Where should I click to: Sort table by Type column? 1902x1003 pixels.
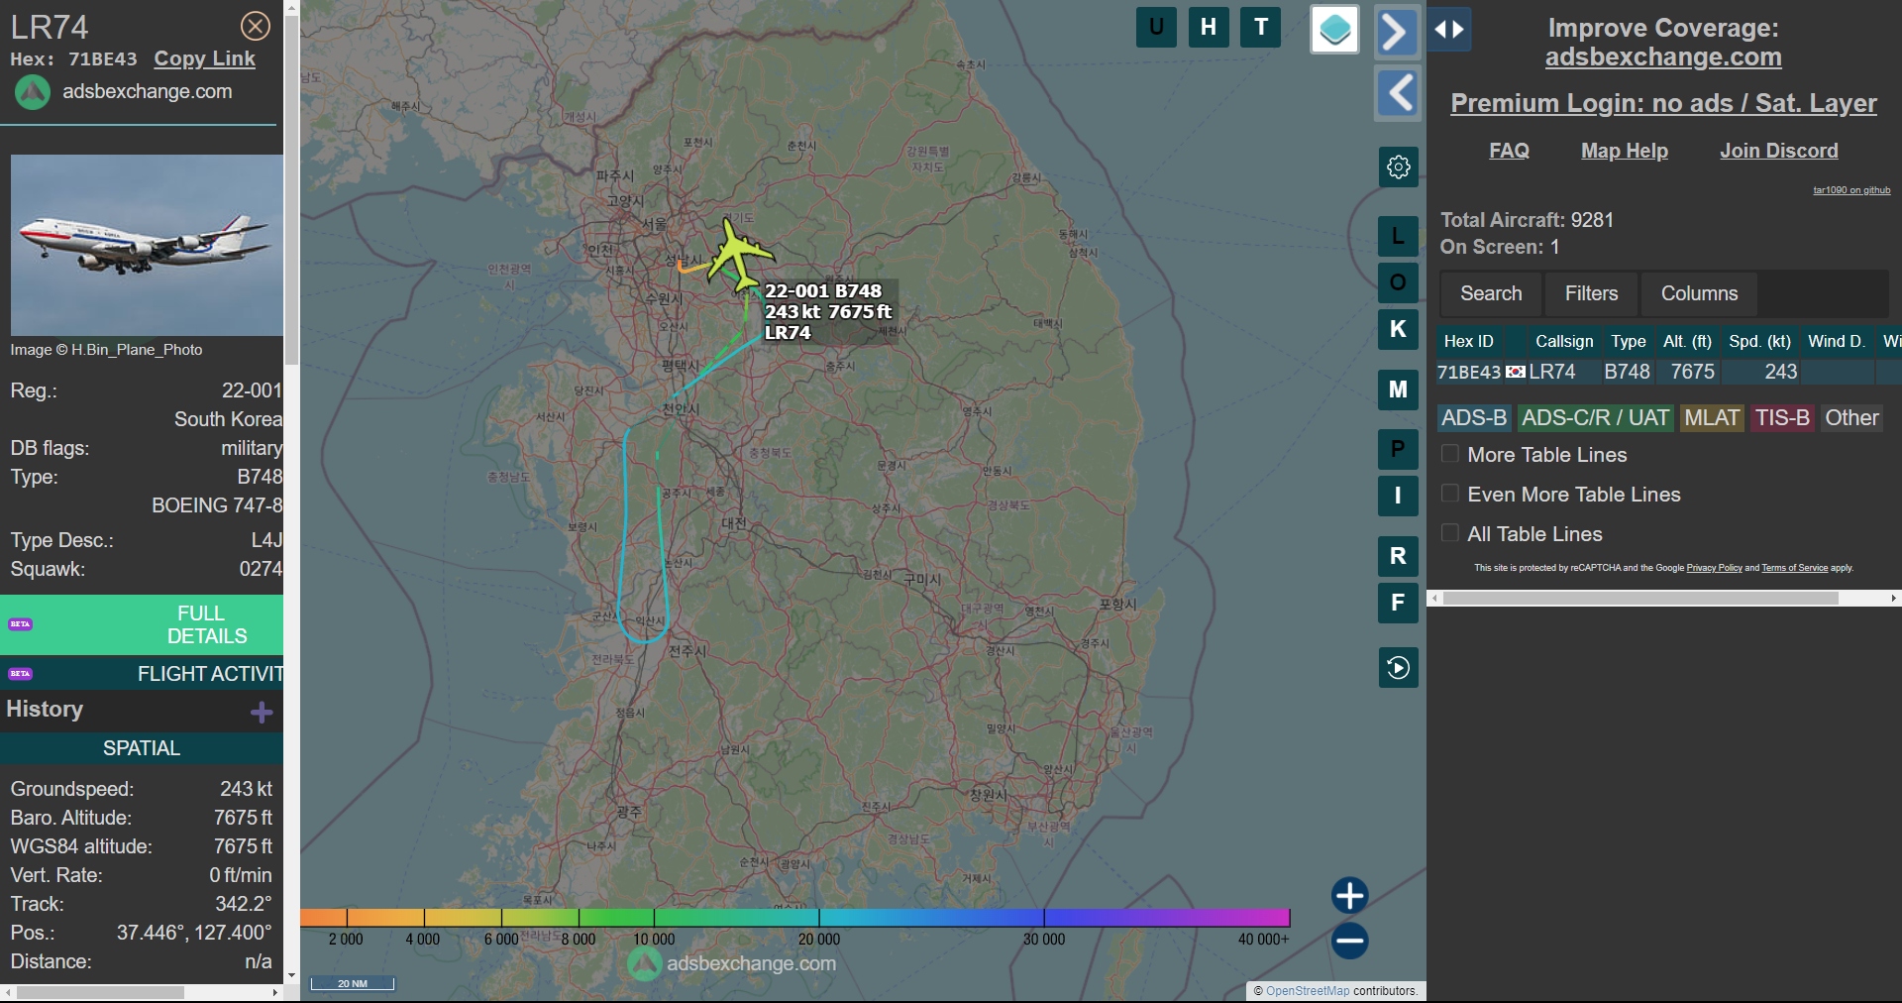pos(1628,341)
